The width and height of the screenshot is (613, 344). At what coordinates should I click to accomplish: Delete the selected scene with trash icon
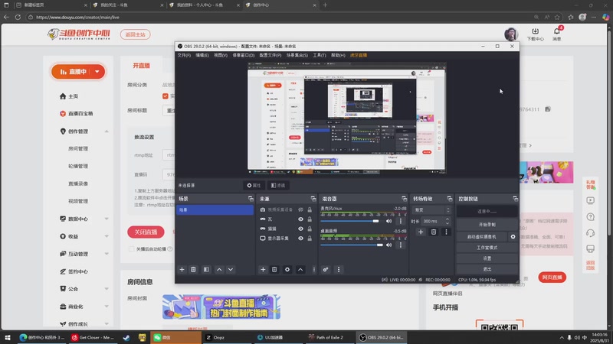(x=193, y=270)
